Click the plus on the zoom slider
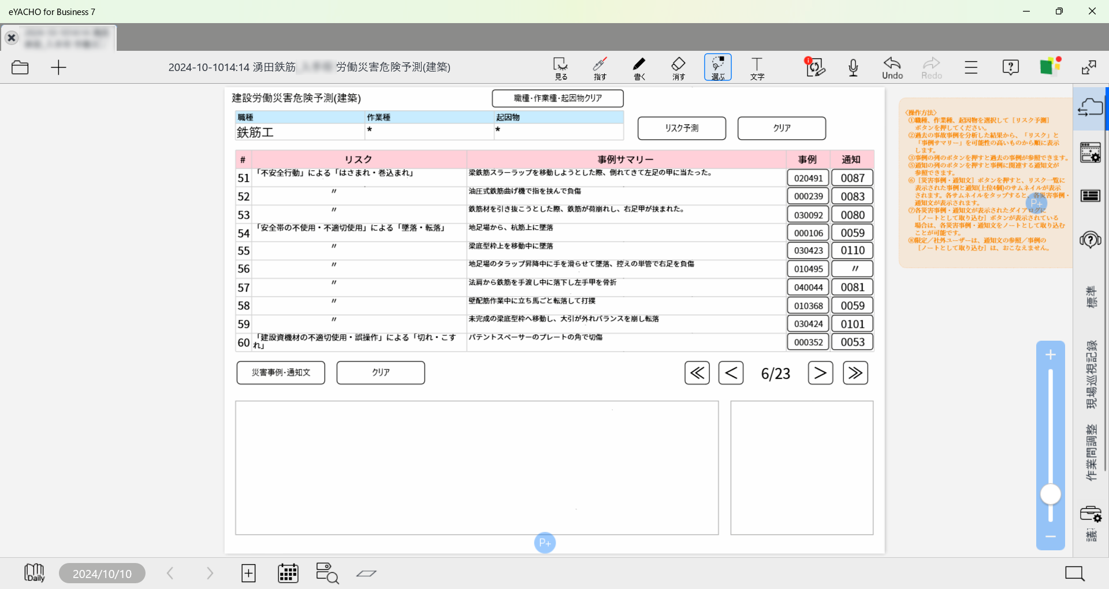 tap(1050, 355)
